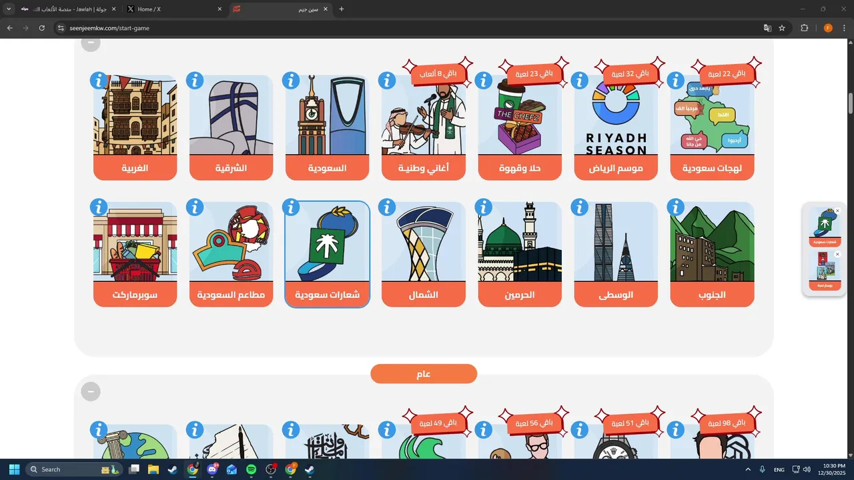Deselect the highlighted شعارات سعودية card

328,254
